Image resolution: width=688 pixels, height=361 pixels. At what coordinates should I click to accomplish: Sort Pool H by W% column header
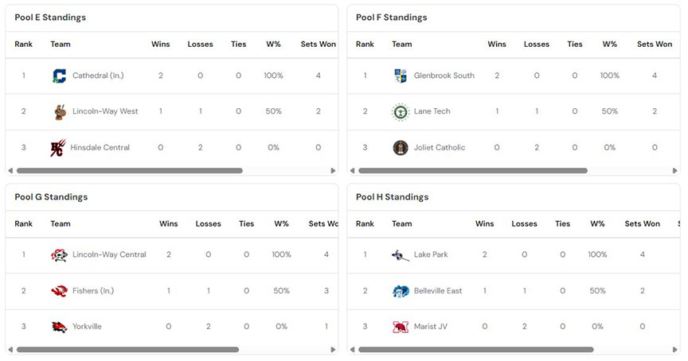(597, 224)
